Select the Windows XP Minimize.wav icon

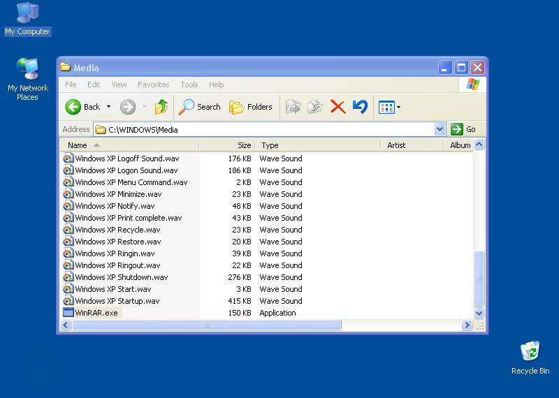[x=68, y=194]
